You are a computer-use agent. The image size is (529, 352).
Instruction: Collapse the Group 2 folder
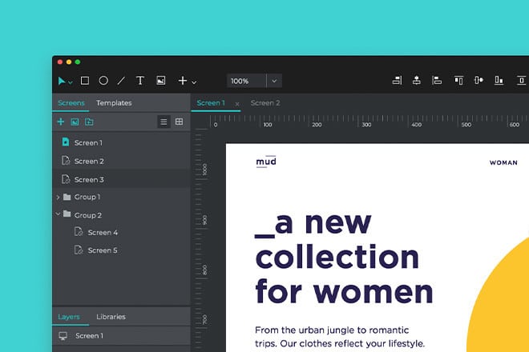(58, 215)
